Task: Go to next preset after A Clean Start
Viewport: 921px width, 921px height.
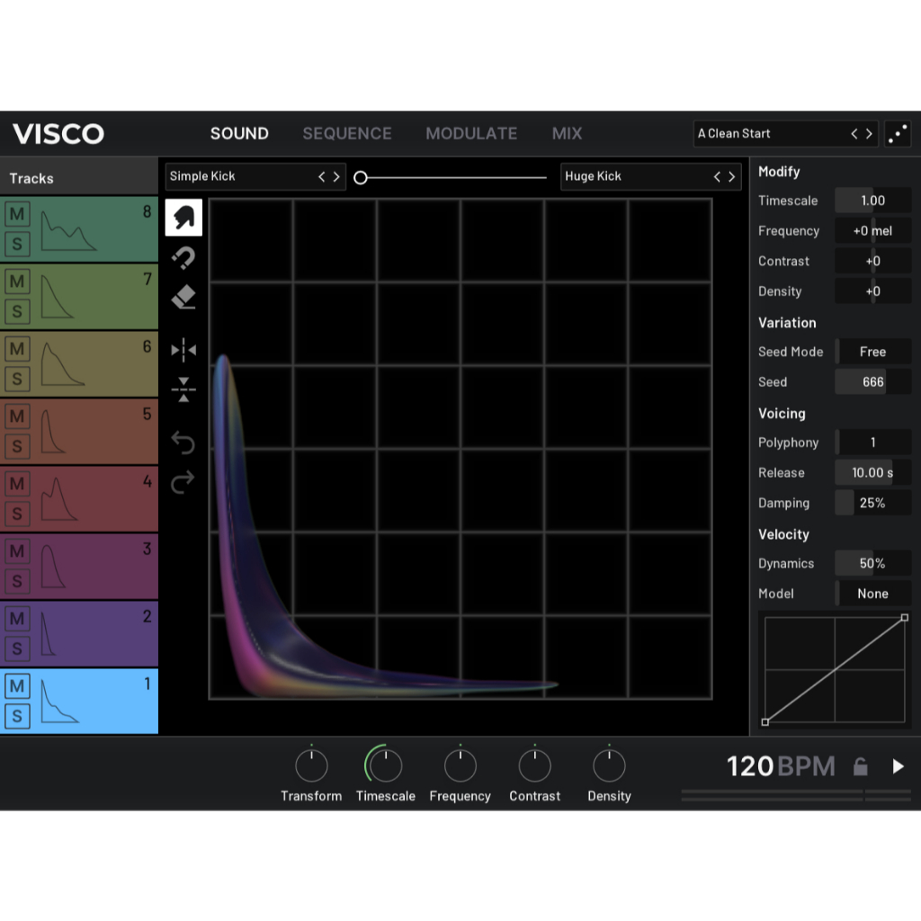Action: pos(870,134)
